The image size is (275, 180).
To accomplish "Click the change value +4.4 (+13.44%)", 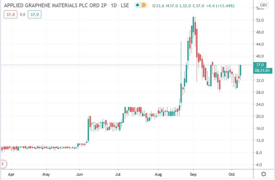I will (220, 6).
